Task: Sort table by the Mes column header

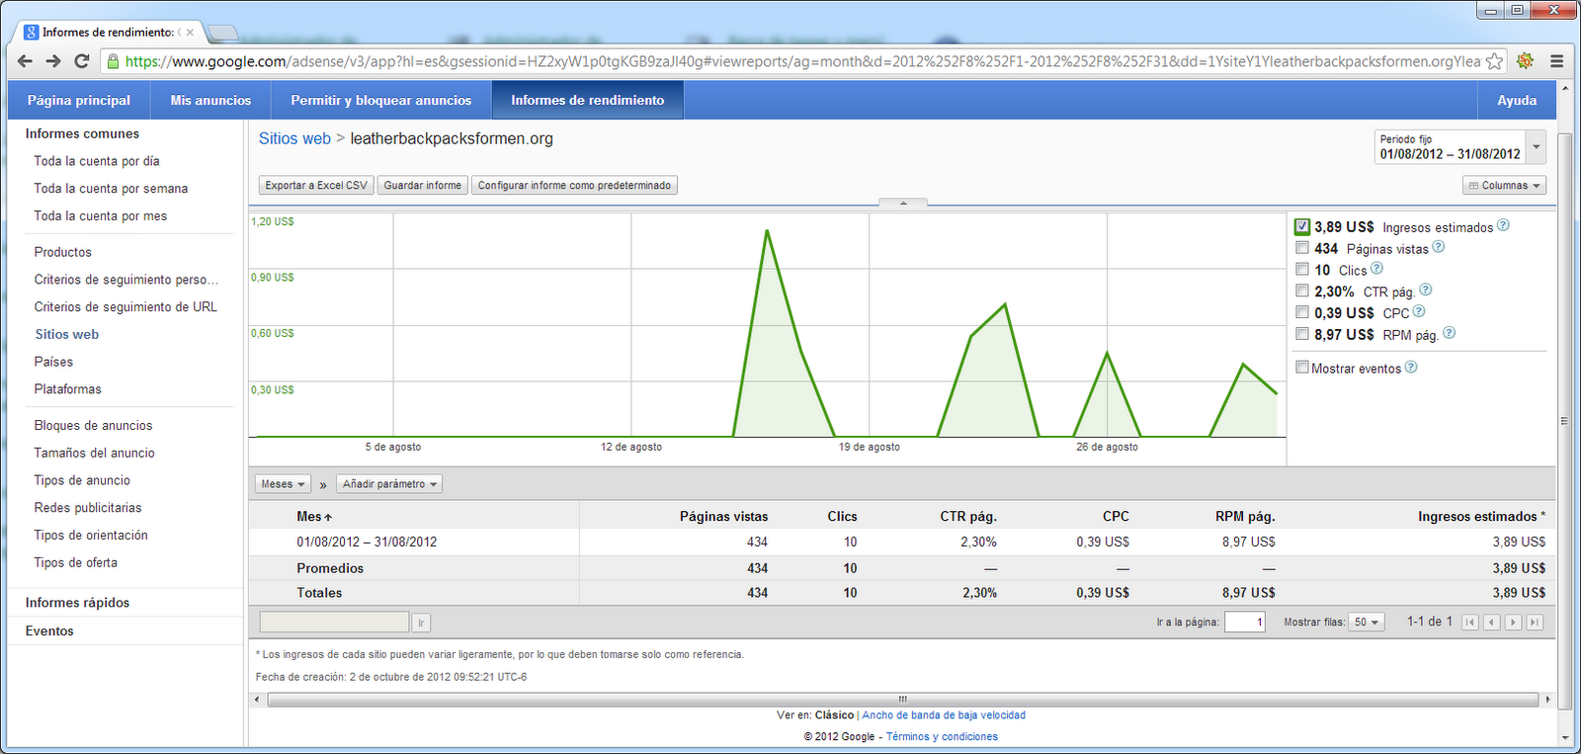Action: point(314,517)
